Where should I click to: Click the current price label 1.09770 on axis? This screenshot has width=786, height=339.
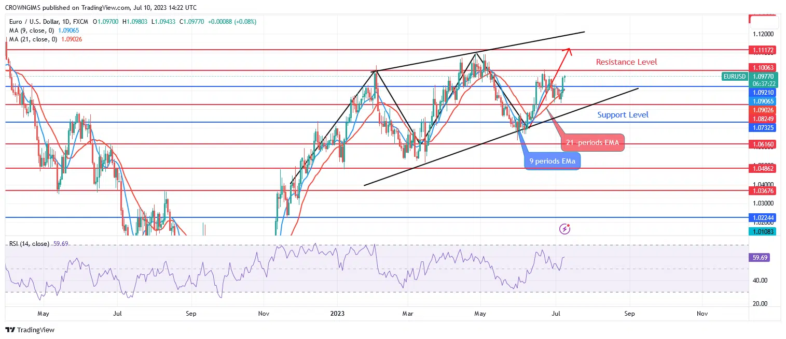pos(763,76)
